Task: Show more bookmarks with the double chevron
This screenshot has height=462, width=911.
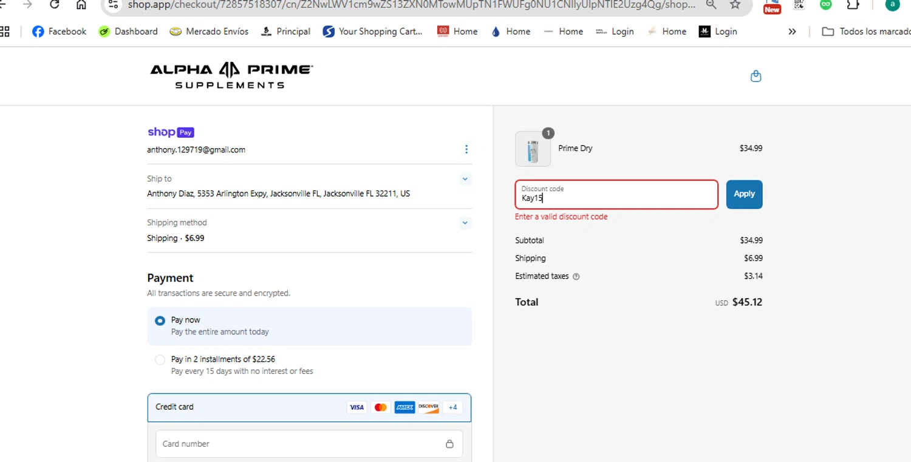Action: tap(792, 32)
